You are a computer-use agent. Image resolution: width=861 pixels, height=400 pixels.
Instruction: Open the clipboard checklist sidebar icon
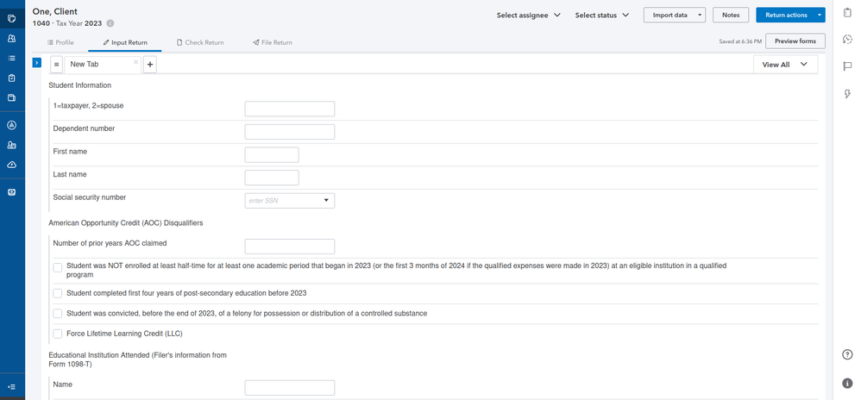(11, 78)
